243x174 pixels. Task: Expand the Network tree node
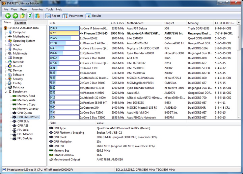point(6,62)
